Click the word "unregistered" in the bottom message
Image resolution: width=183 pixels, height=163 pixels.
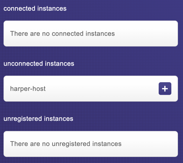[x=67, y=144]
